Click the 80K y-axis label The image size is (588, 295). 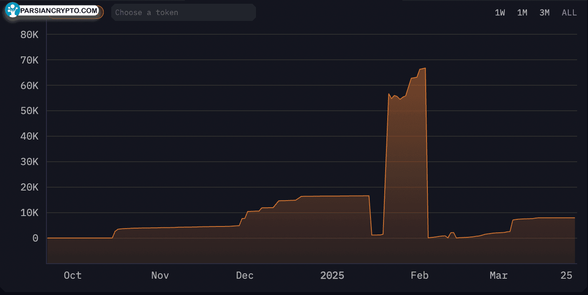[x=29, y=35]
